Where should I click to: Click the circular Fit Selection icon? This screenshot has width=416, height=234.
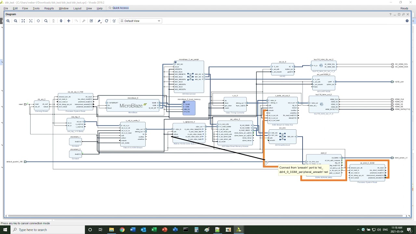pyautogui.click(x=38, y=21)
